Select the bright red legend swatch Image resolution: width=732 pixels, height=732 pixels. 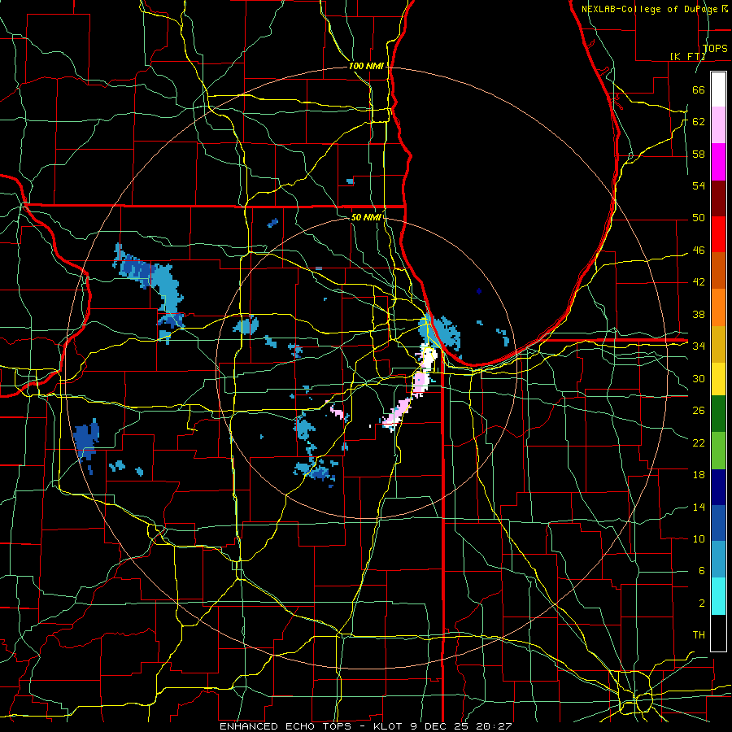click(x=718, y=234)
